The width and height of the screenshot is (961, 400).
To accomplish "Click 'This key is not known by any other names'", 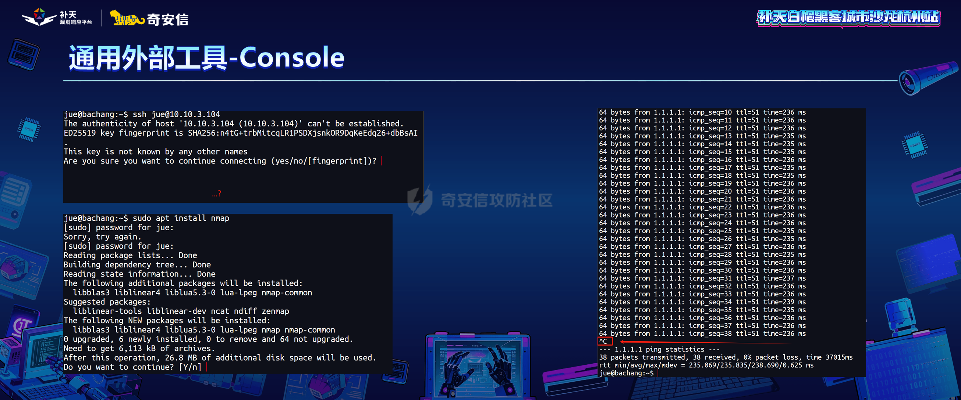I will point(156,152).
